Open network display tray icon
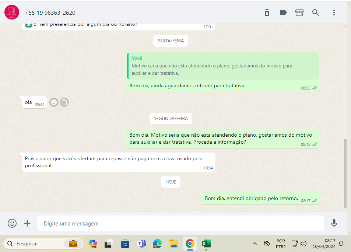The height and width of the screenshot is (252, 351). click(x=294, y=244)
